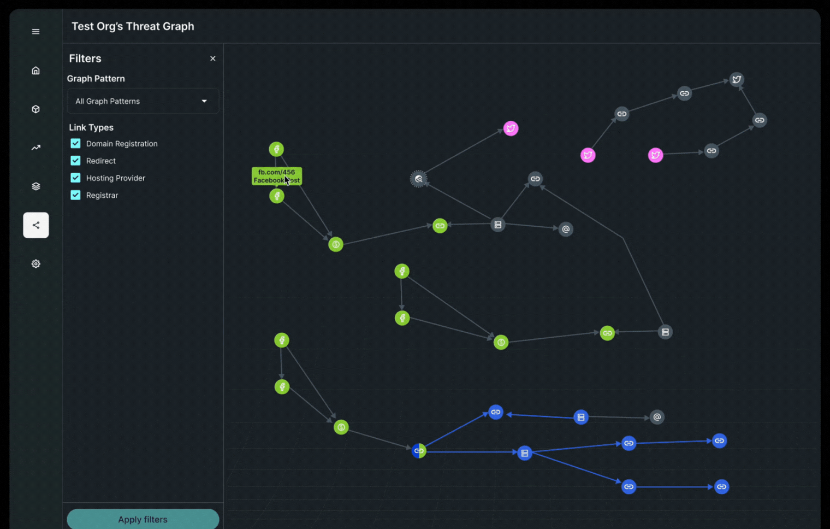Expand the hamburger menu at top left
The width and height of the screenshot is (830, 529).
click(x=35, y=31)
